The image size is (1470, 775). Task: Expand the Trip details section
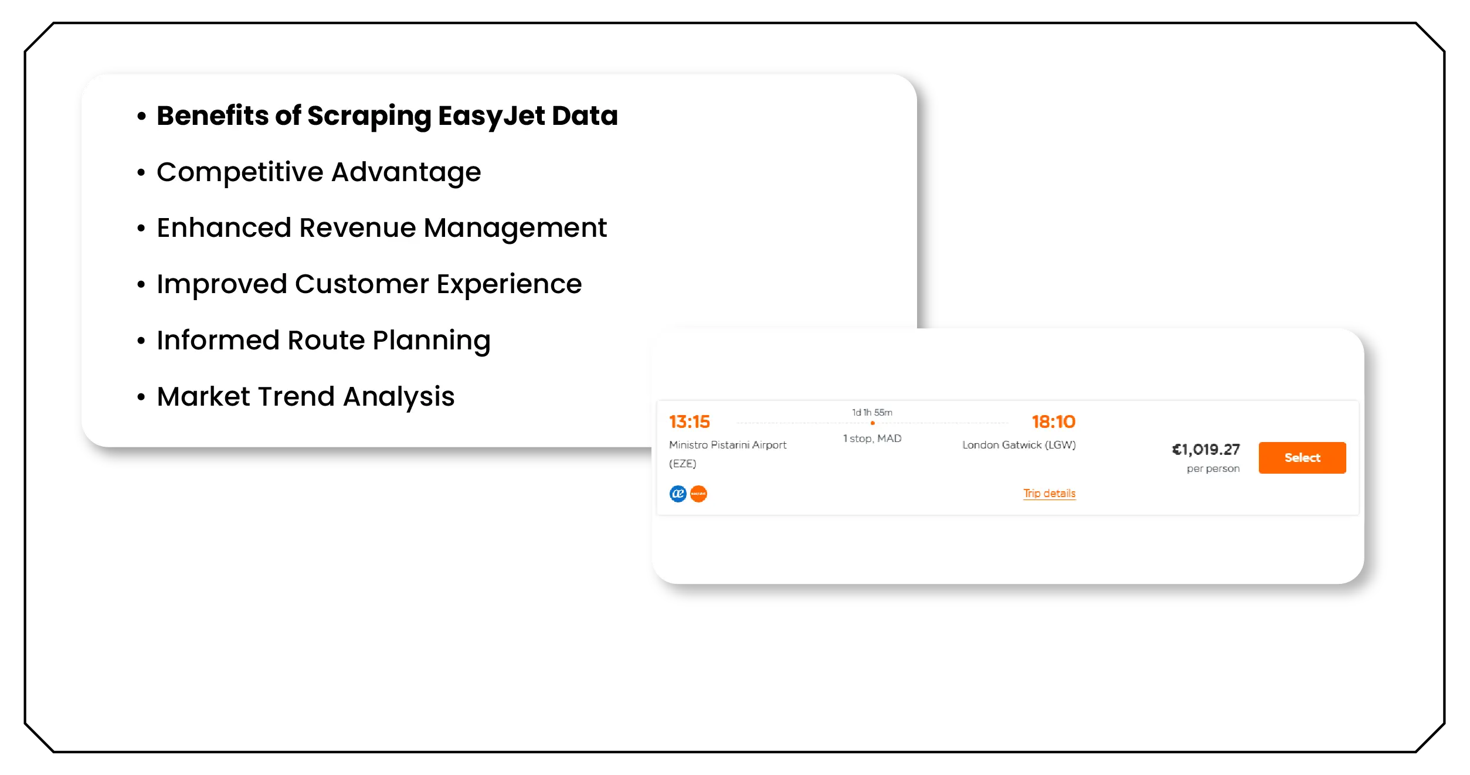(x=1048, y=493)
